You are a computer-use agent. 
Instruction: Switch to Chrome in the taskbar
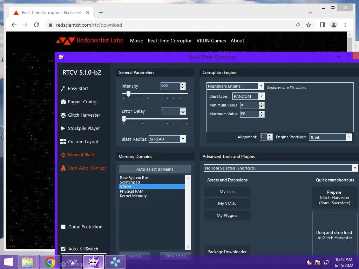(x=50, y=262)
